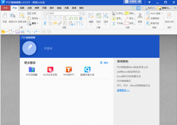177x125 pixels.
Task: Open help article PDF转换成Word后乱码怎么办
Action: 132,67
